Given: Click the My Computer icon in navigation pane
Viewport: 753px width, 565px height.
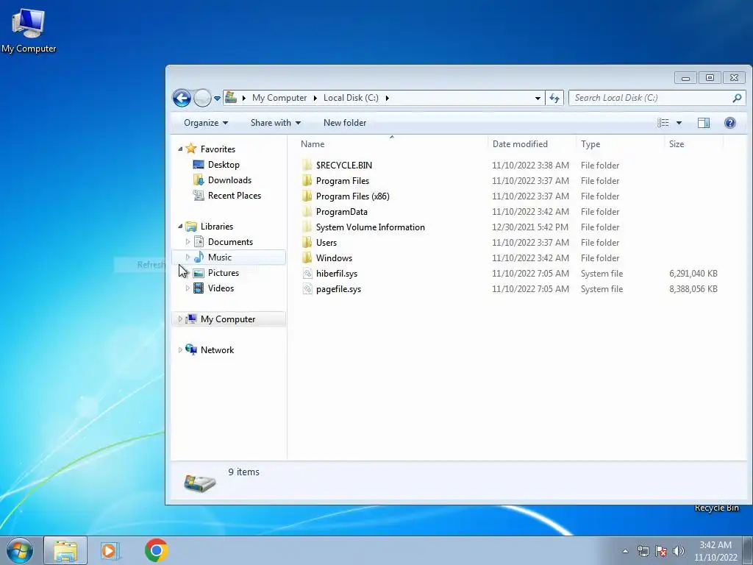Looking at the screenshot, I should [191, 319].
